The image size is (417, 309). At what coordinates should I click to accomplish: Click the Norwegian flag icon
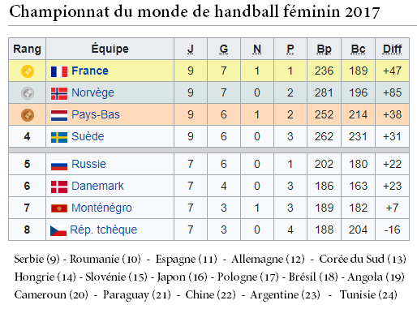coord(59,93)
